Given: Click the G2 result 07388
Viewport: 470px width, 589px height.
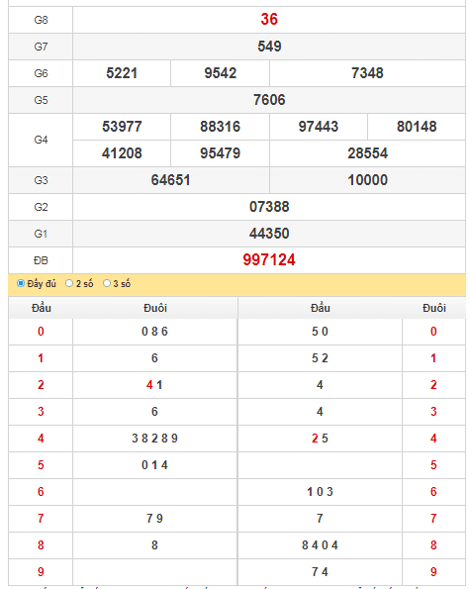Looking at the screenshot, I should (269, 207).
